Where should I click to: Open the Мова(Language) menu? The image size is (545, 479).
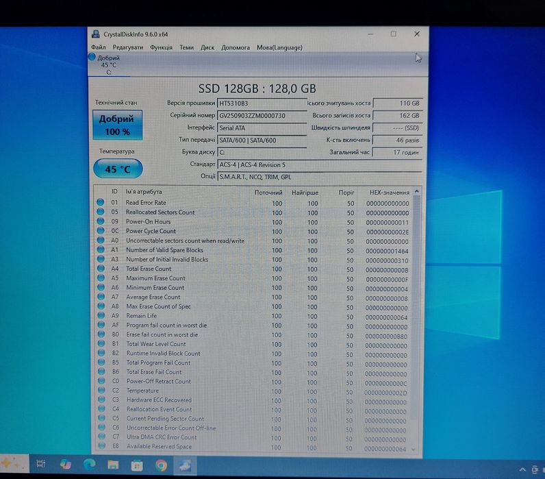(279, 47)
